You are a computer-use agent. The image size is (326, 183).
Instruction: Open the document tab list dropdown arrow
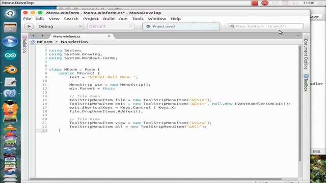(x=298, y=36)
